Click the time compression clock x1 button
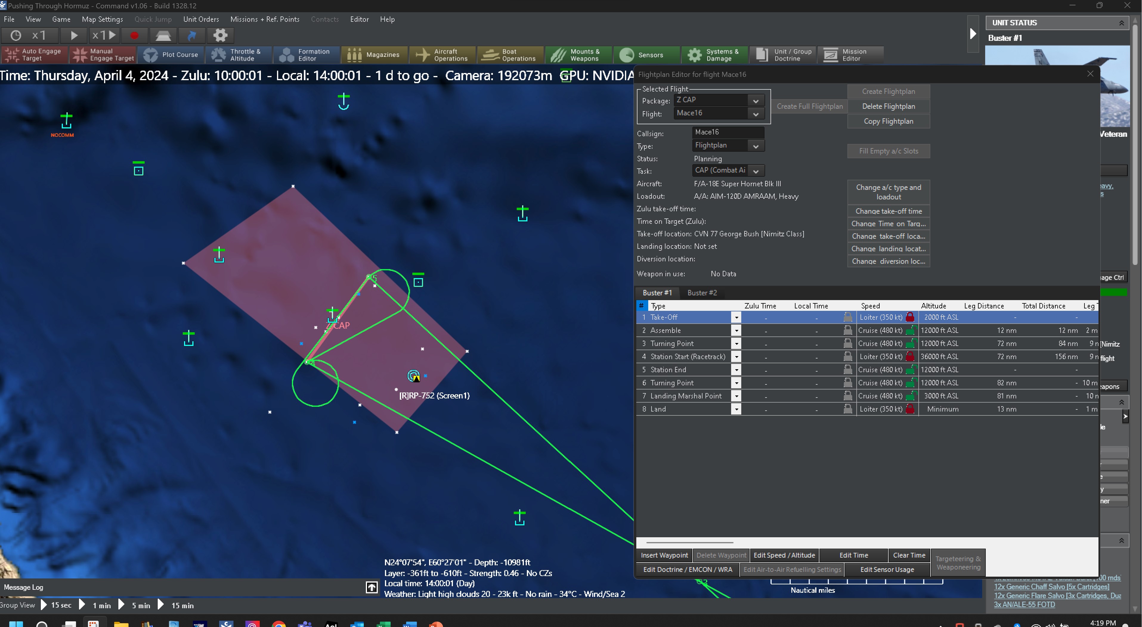Image resolution: width=1142 pixels, height=627 pixels. pyautogui.click(x=30, y=35)
